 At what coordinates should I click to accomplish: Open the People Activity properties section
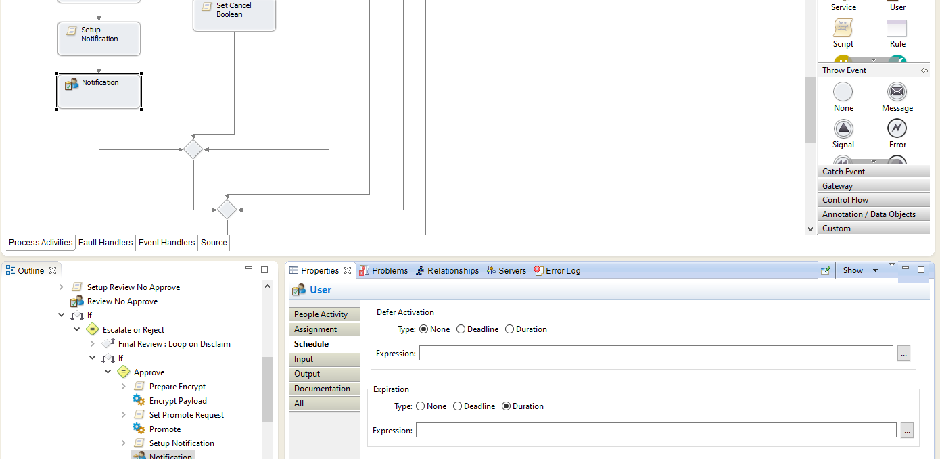(x=325, y=314)
